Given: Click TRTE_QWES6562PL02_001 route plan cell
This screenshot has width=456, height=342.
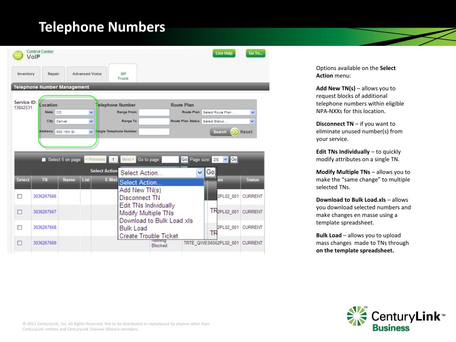Looking at the screenshot, I should pos(211,243).
